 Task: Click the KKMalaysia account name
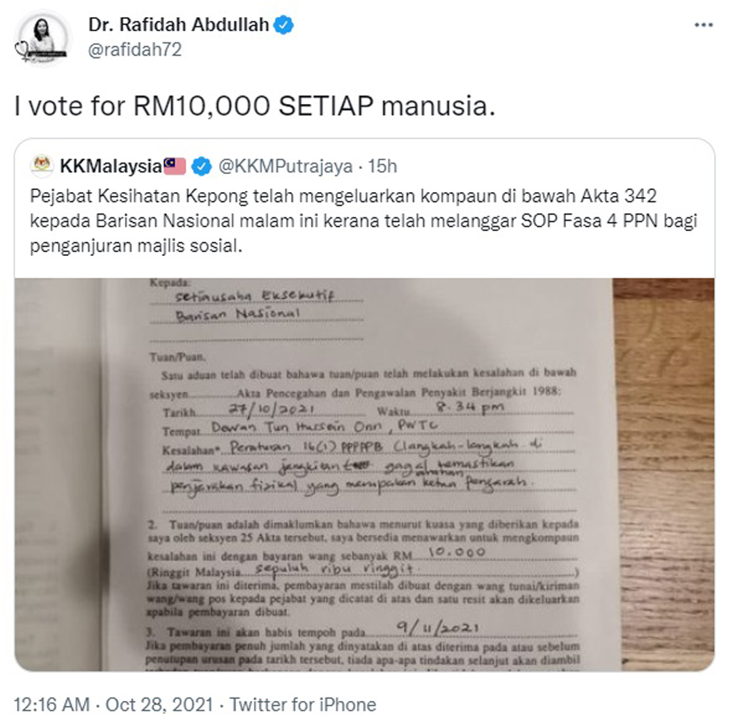pos(111,166)
